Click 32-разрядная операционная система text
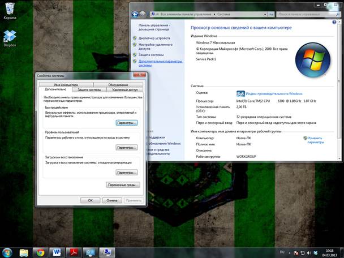The width and height of the screenshot is (344, 258). click(264, 117)
